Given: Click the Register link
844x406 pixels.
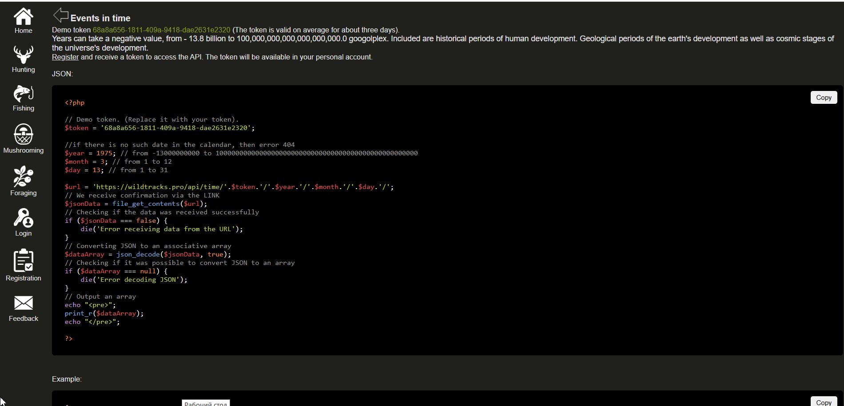Looking at the screenshot, I should tap(65, 57).
